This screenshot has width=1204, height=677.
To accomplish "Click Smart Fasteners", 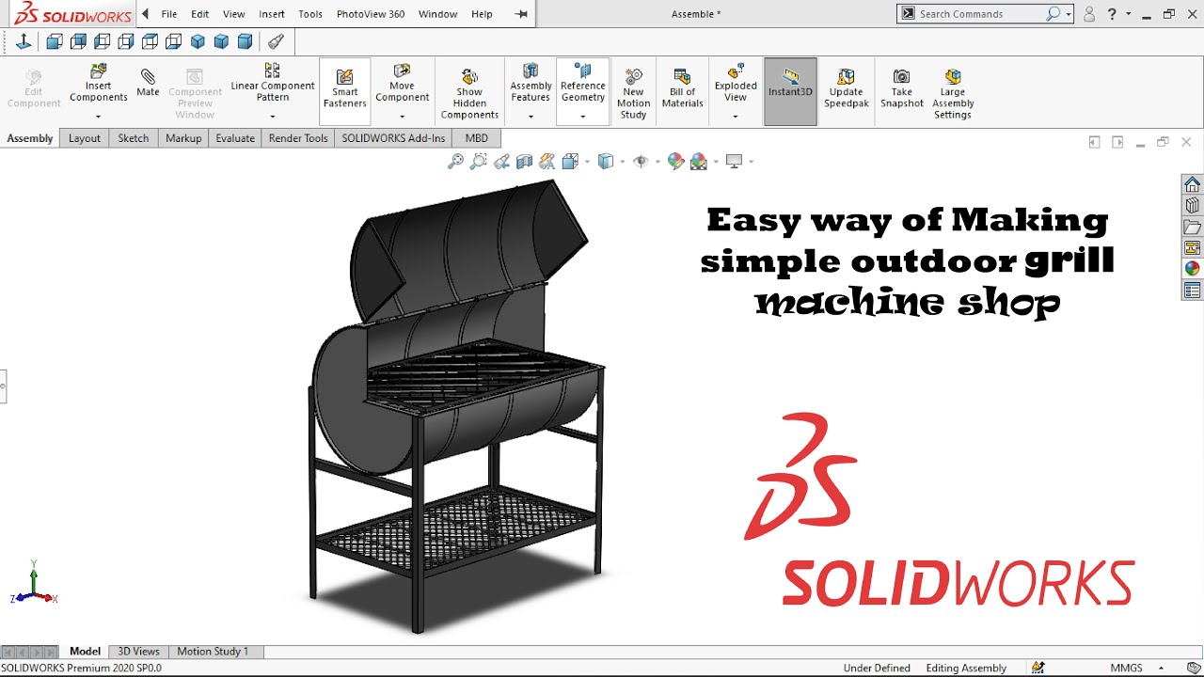I will point(344,89).
